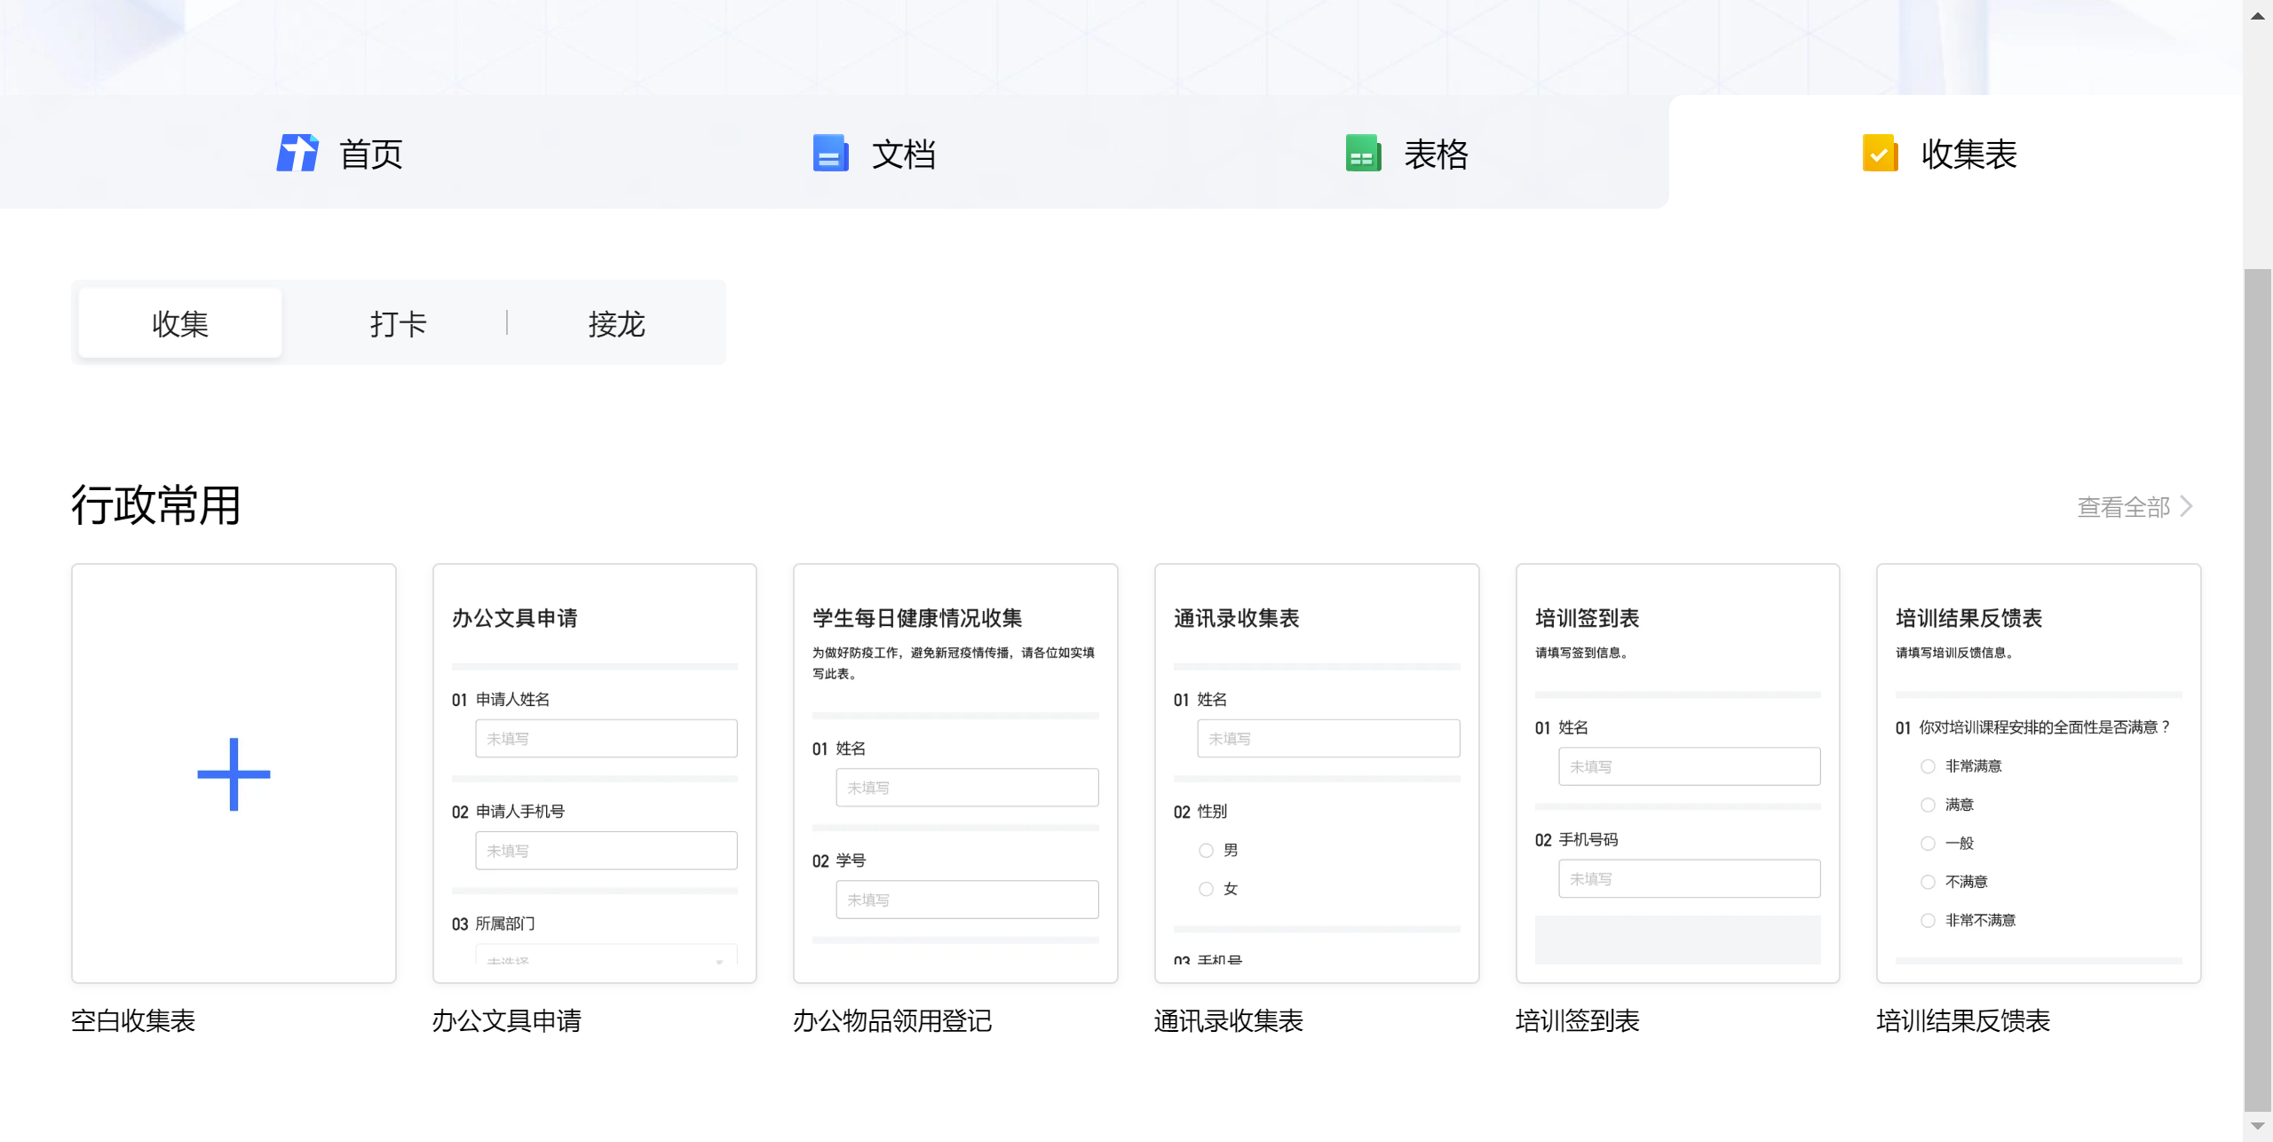Click the blue document icon
Viewport: 2273px width, 1142px height.
(830, 154)
